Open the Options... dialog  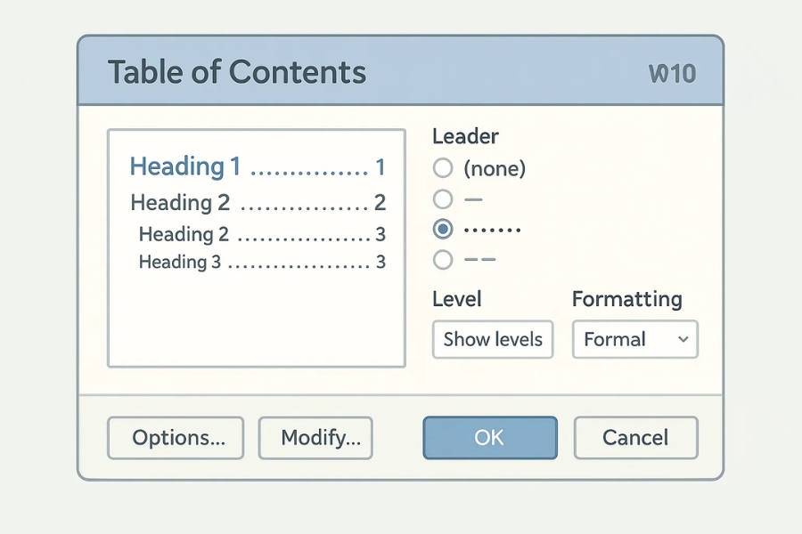pos(176,438)
